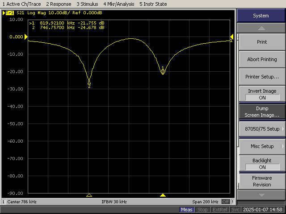Click the System softkey header
This screenshot has height=214, width=286.
coord(261,16)
